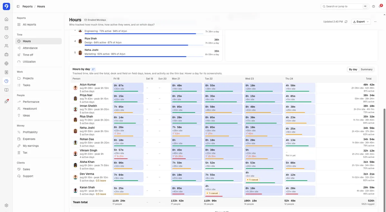Click Vikram Singh's Thu 24 Not in yet cell
This screenshot has height=212, width=386.
click(x=300, y=154)
